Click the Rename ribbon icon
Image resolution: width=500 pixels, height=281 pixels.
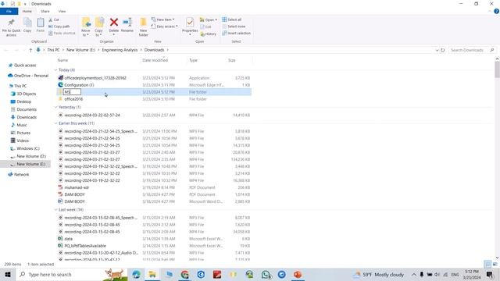[x=127, y=23]
